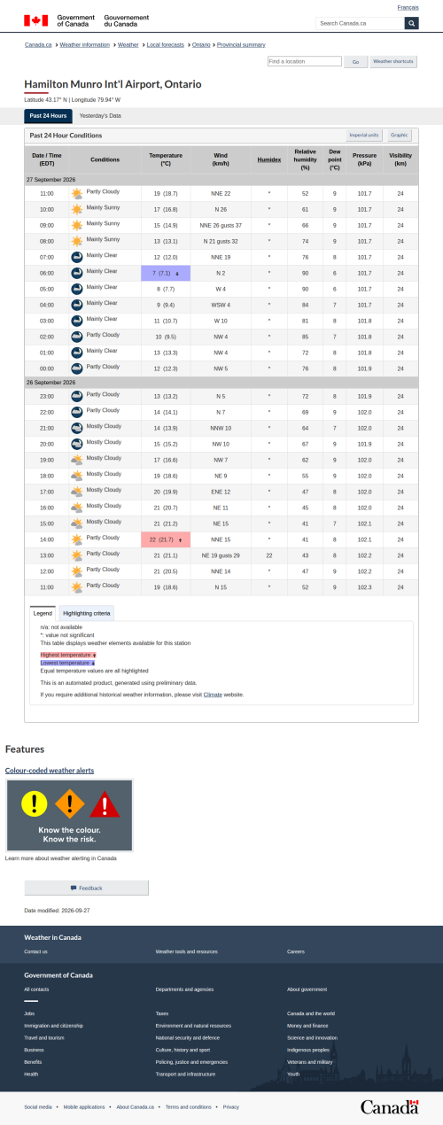The width and height of the screenshot is (443, 1125).
Task: Click the Mostly Cloudy icon in the 18:00 row
Action: click(77, 476)
